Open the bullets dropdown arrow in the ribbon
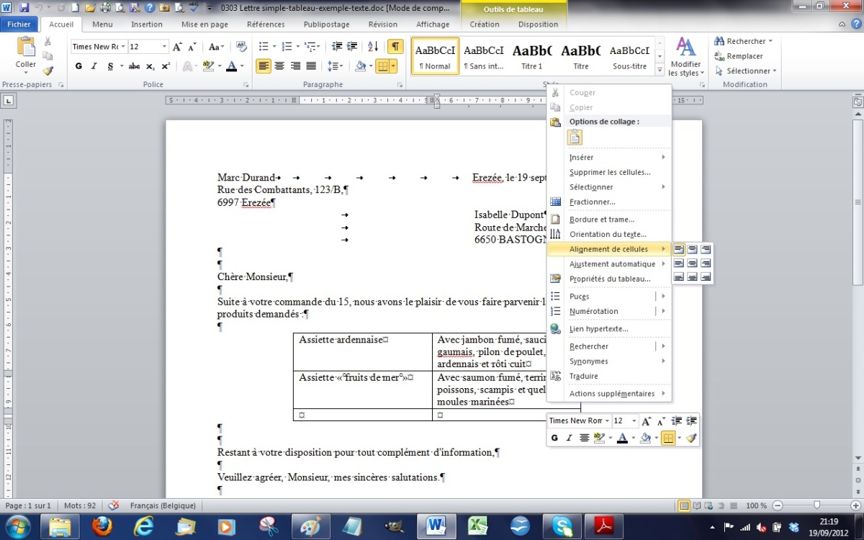The height and width of the screenshot is (540, 864). click(274, 47)
